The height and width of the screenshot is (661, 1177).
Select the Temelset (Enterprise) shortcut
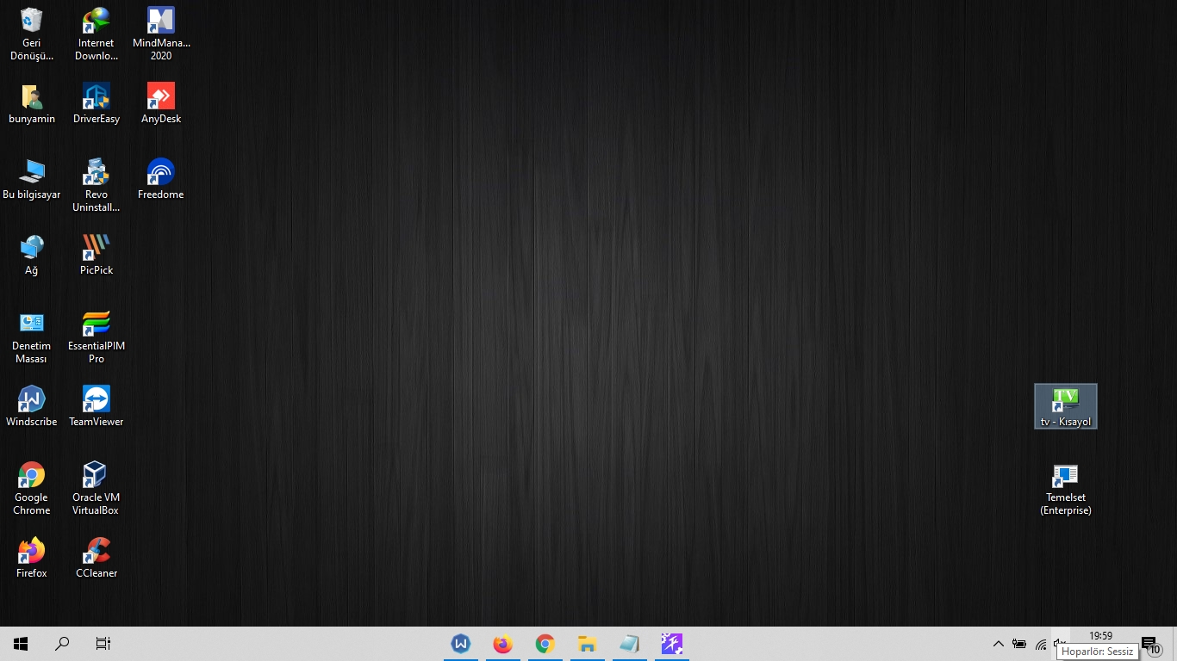[x=1066, y=488]
